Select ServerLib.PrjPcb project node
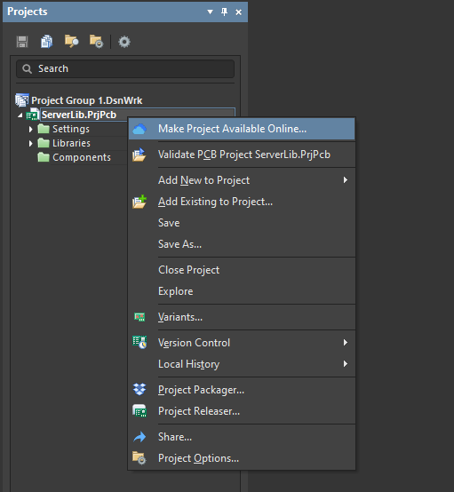Image resolution: width=454 pixels, height=492 pixels. coord(79,115)
